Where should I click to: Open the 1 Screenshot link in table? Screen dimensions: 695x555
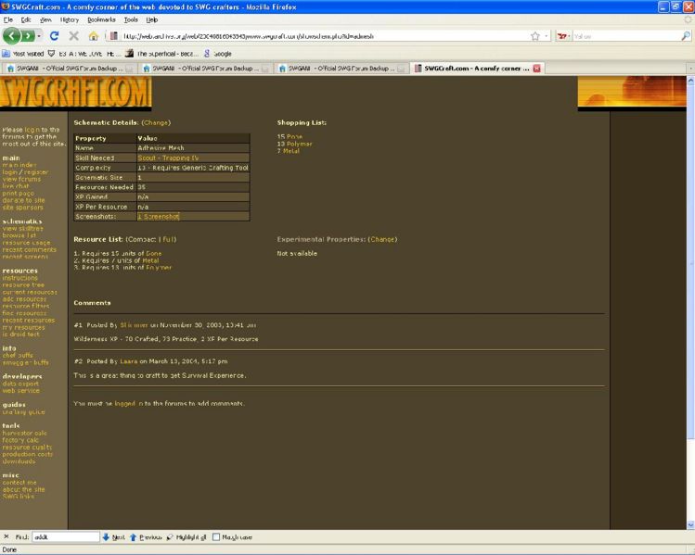click(x=159, y=216)
